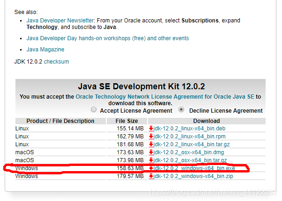Download jdk-12.0.2_linux-x64_bin.deb file link
This screenshot has height=201, width=282.
click(x=189, y=129)
